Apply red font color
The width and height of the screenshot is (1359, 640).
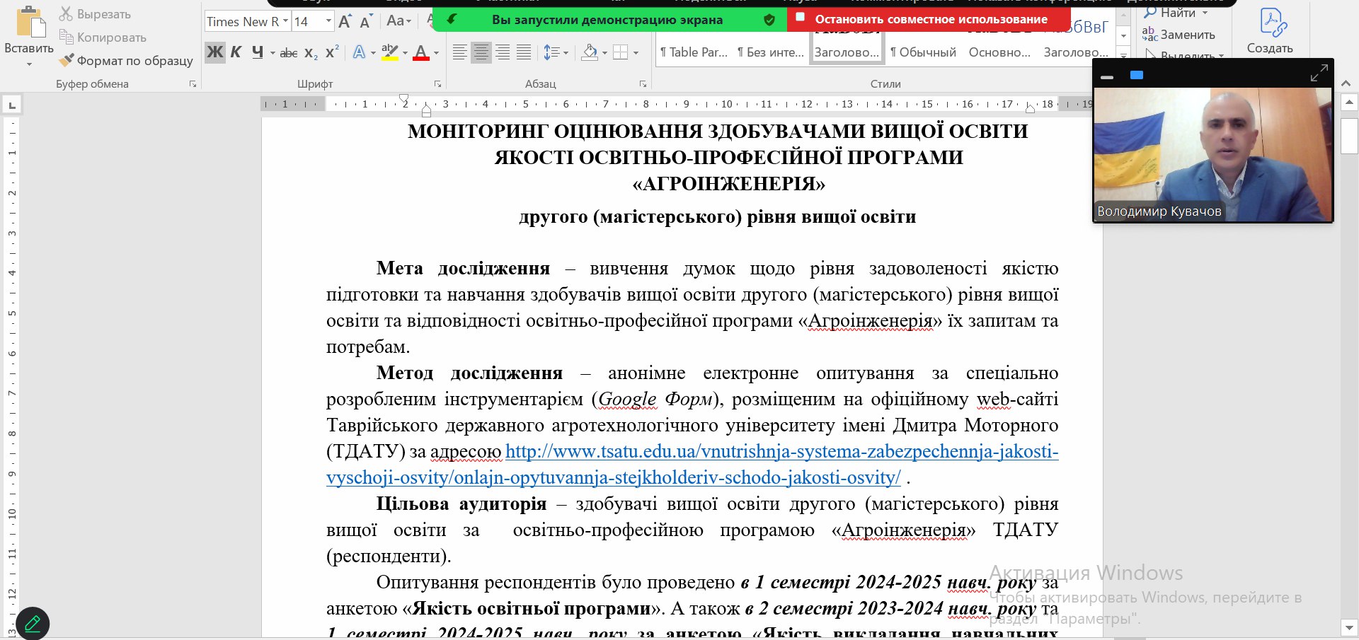(x=421, y=52)
